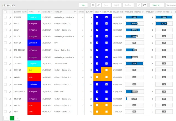Click Completed status of order OC21-547
Image resolution: width=176 pixels, height=121 pixels.
point(34,64)
